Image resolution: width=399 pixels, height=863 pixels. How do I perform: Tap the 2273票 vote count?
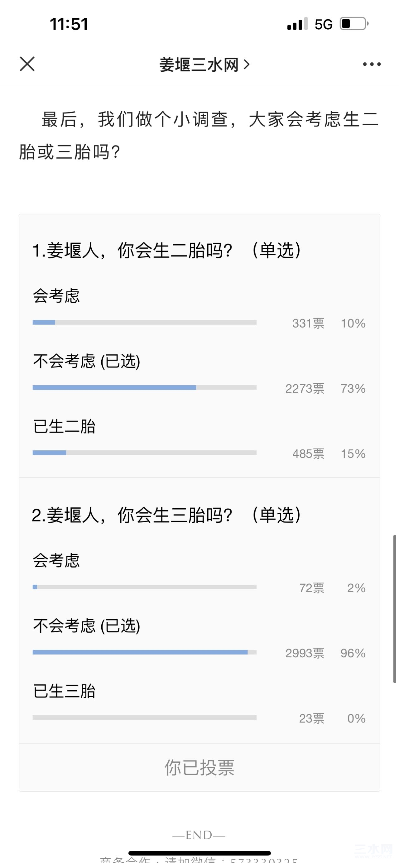305,389
